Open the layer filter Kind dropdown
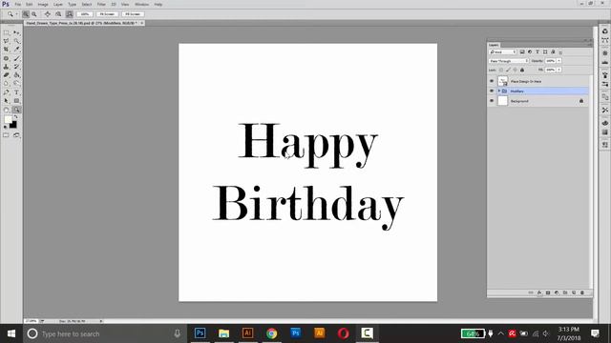Image resolution: width=611 pixels, height=343 pixels. click(x=503, y=52)
